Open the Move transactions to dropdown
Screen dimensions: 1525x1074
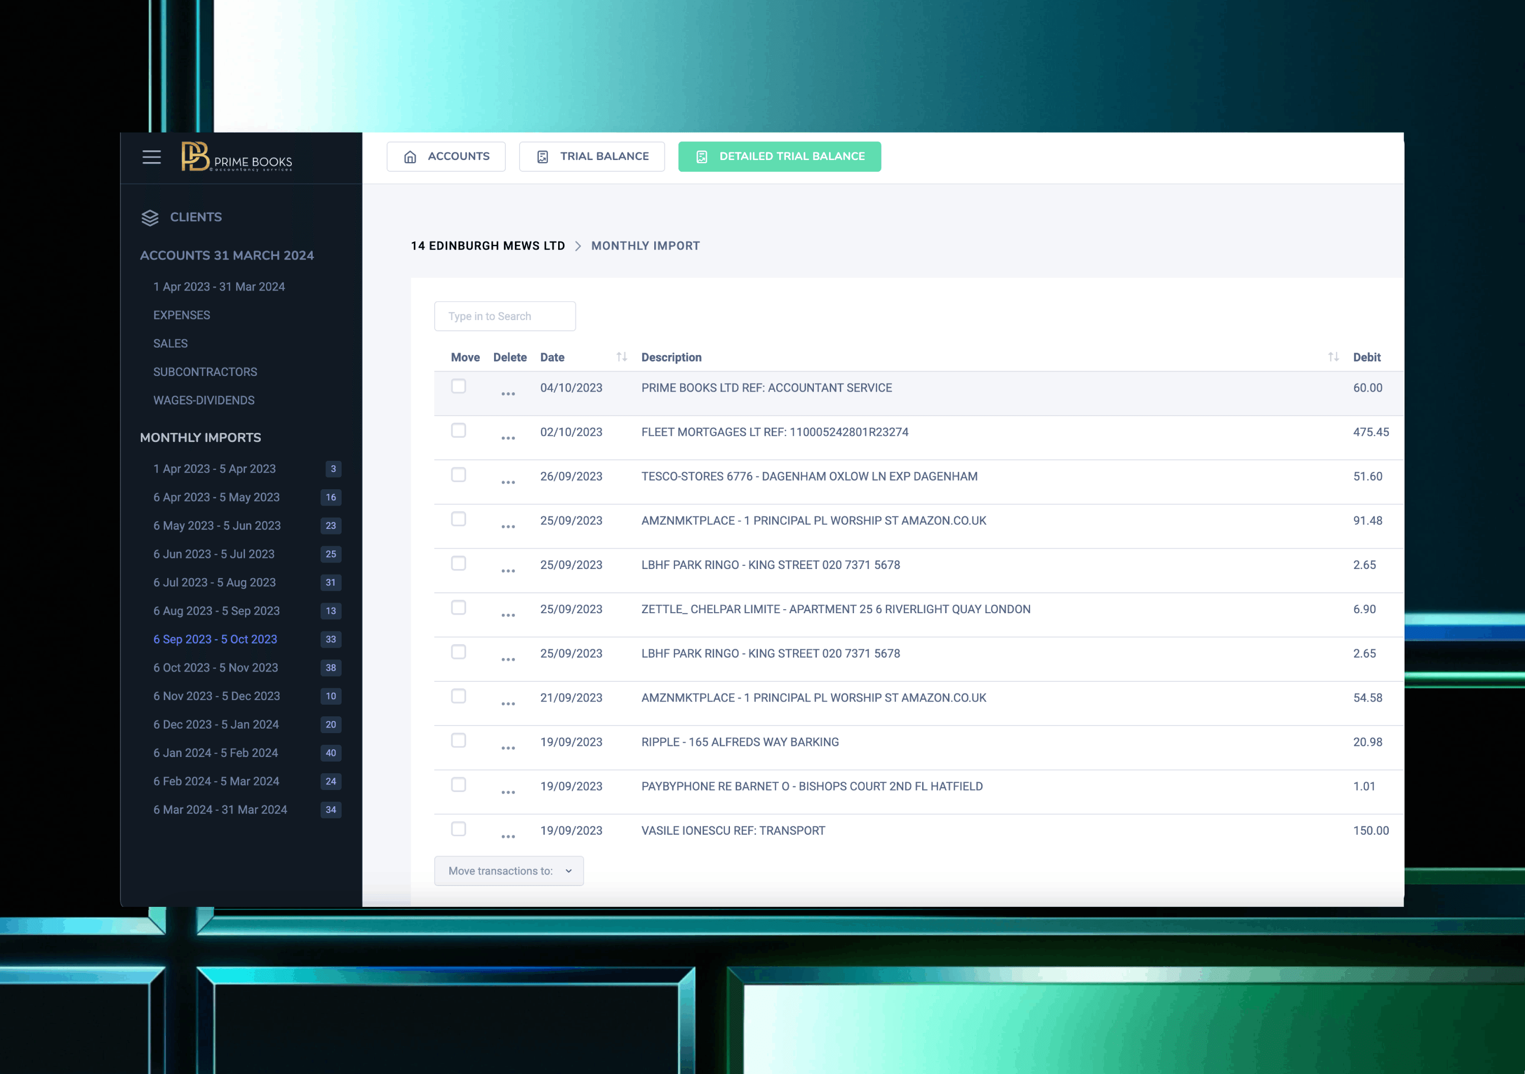point(509,871)
